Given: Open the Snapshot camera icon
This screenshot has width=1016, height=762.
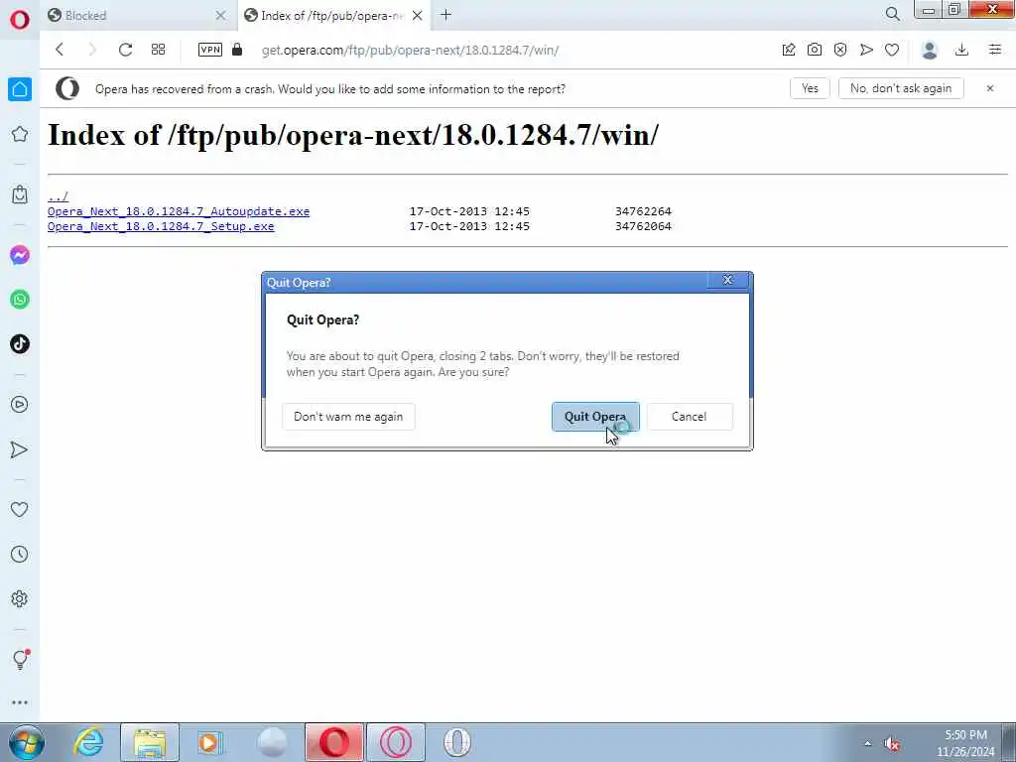Looking at the screenshot, I should click(x=815, y=50).
